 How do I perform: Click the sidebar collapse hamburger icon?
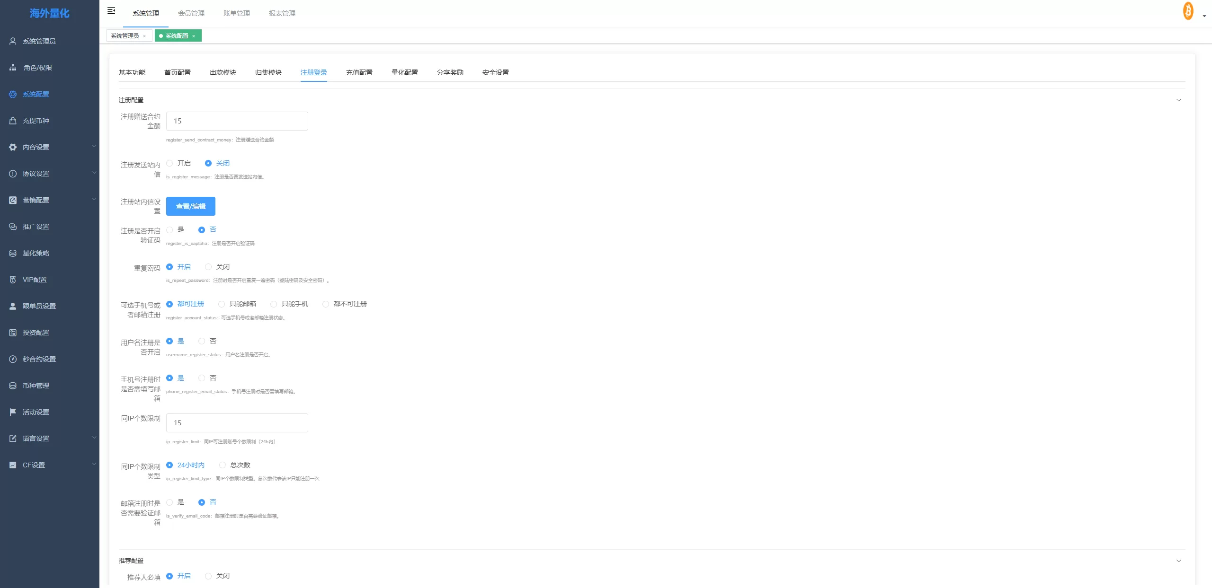pyautogui.click(x=111, y=10)
